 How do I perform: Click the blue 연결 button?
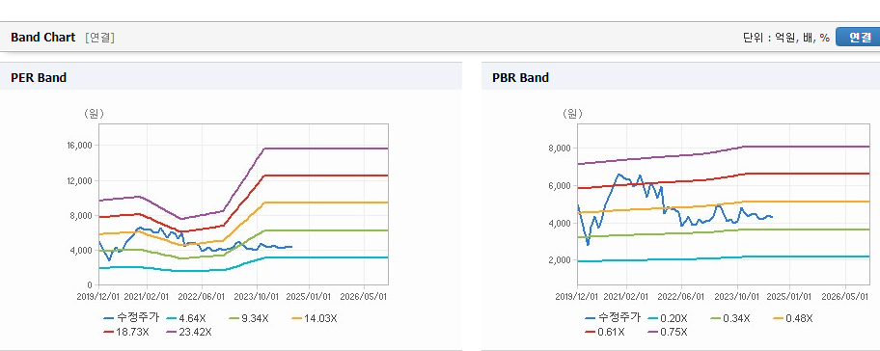point(858,37)
